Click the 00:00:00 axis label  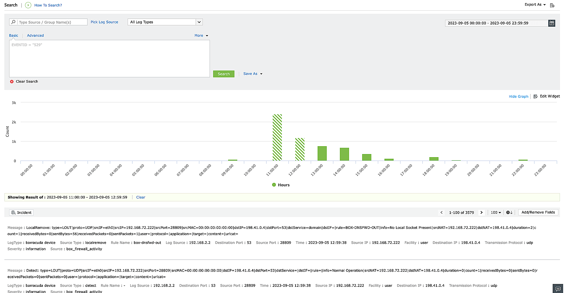coord(26,170)
